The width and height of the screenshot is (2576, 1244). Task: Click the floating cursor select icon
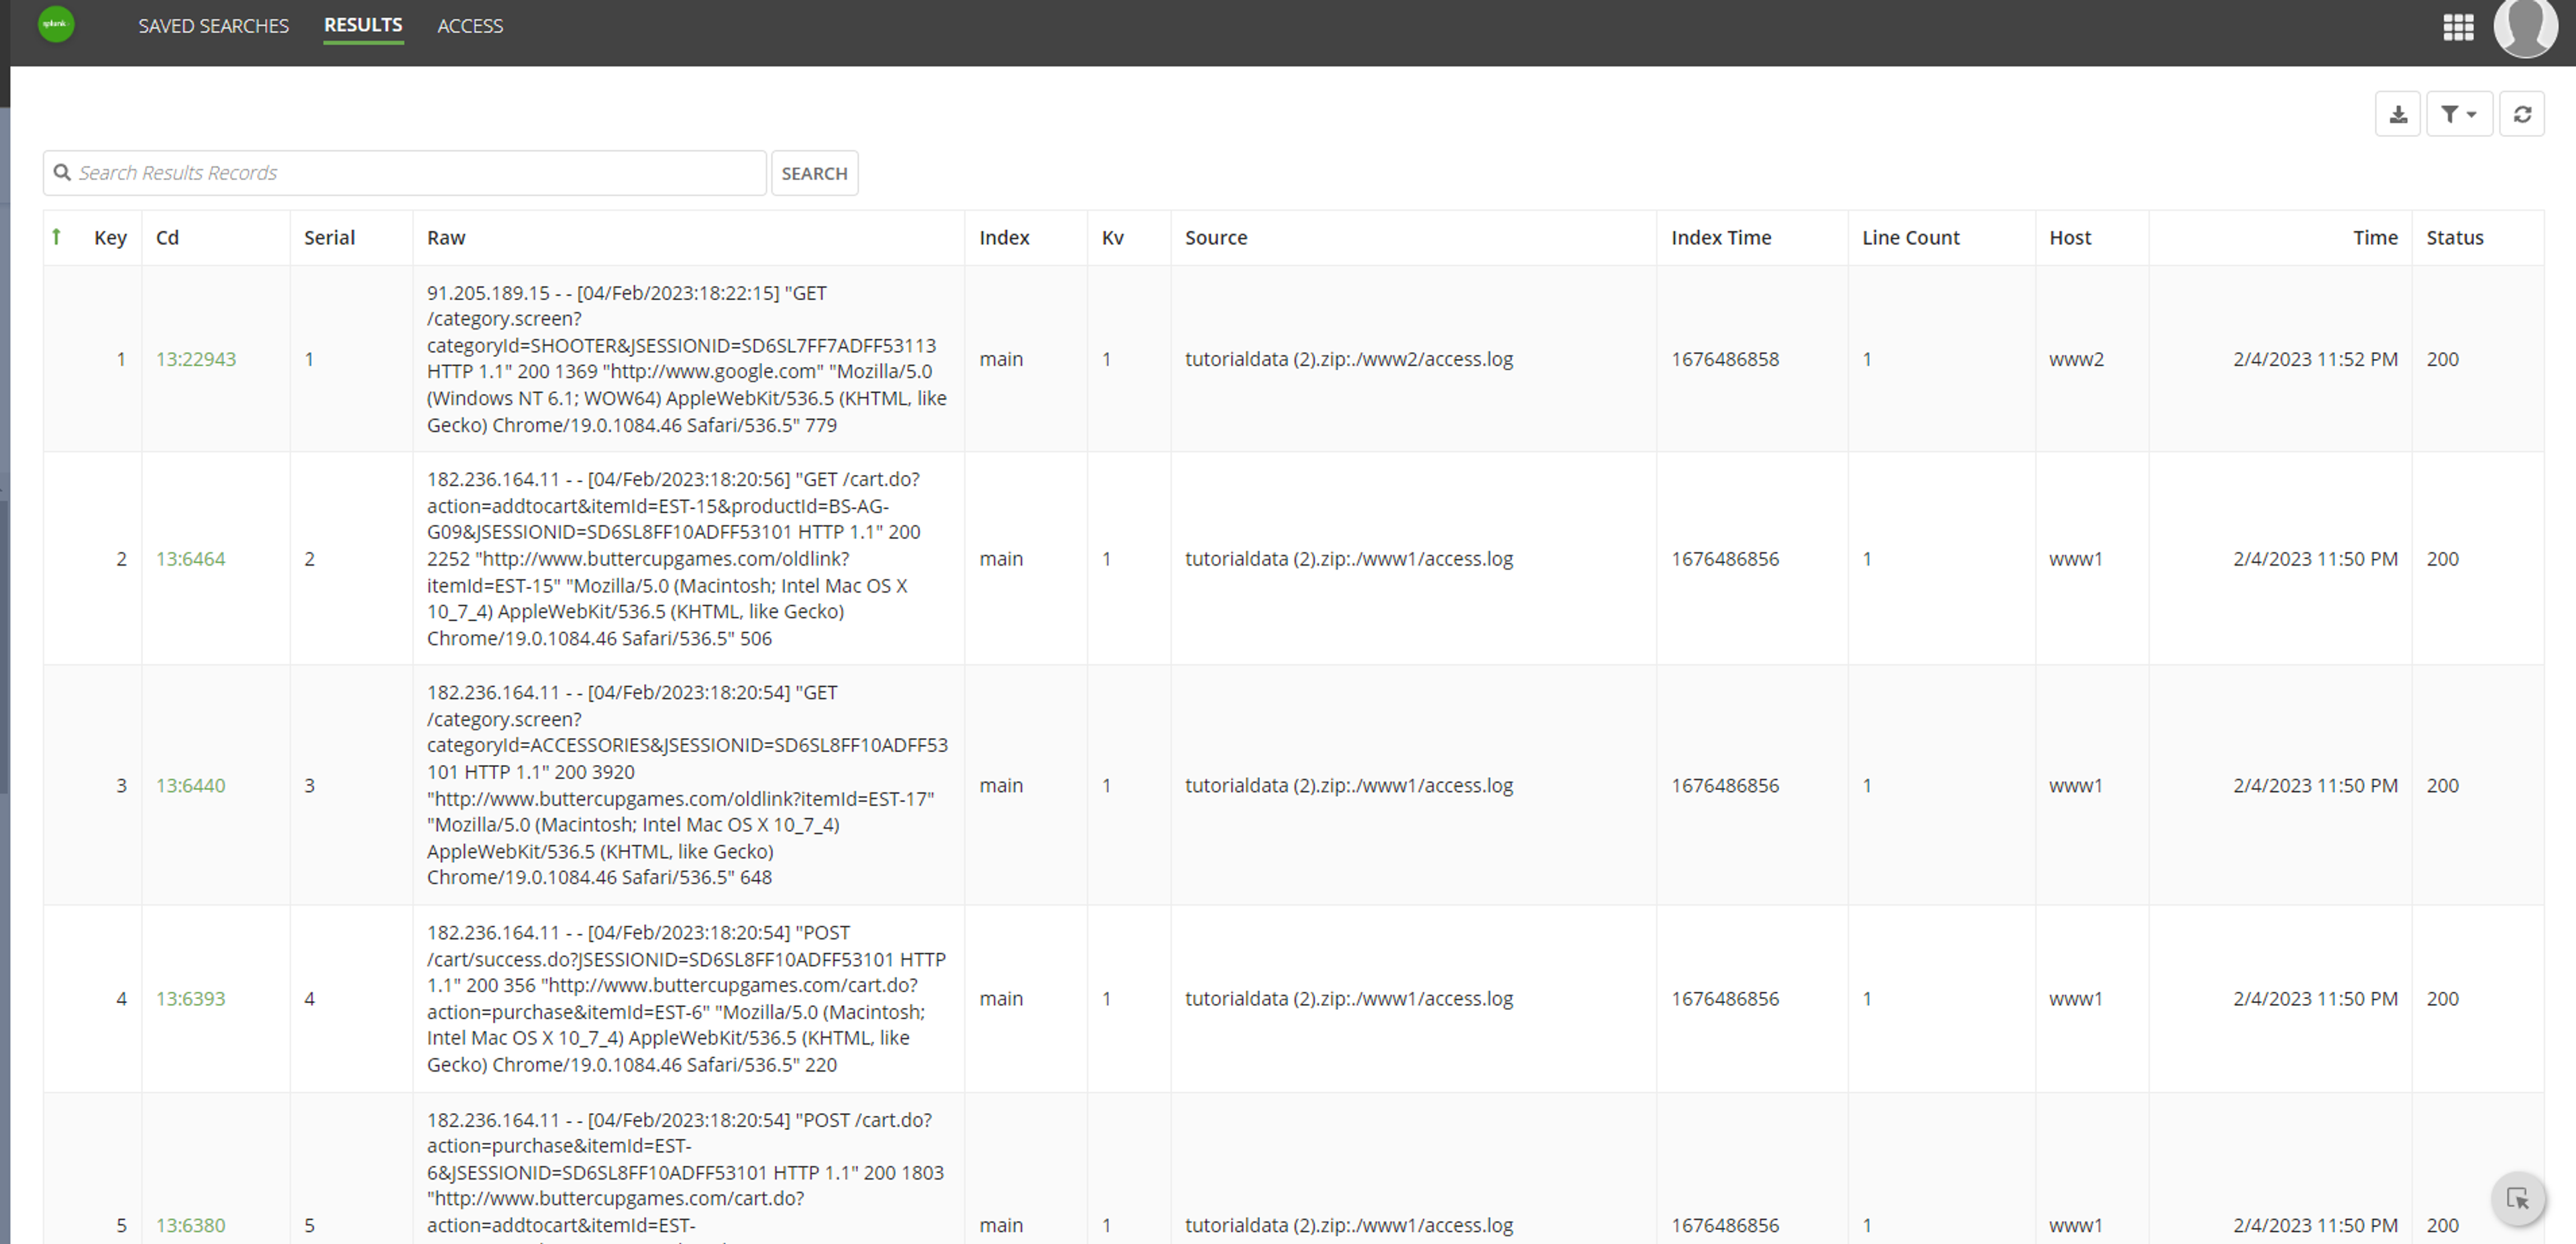coord(2517,1198)
